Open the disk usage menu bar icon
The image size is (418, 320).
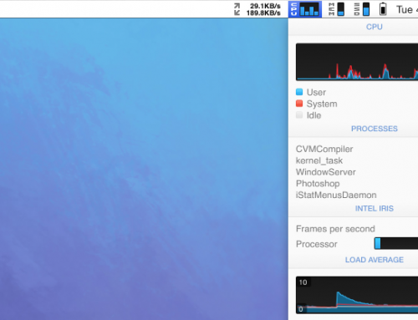362,9
